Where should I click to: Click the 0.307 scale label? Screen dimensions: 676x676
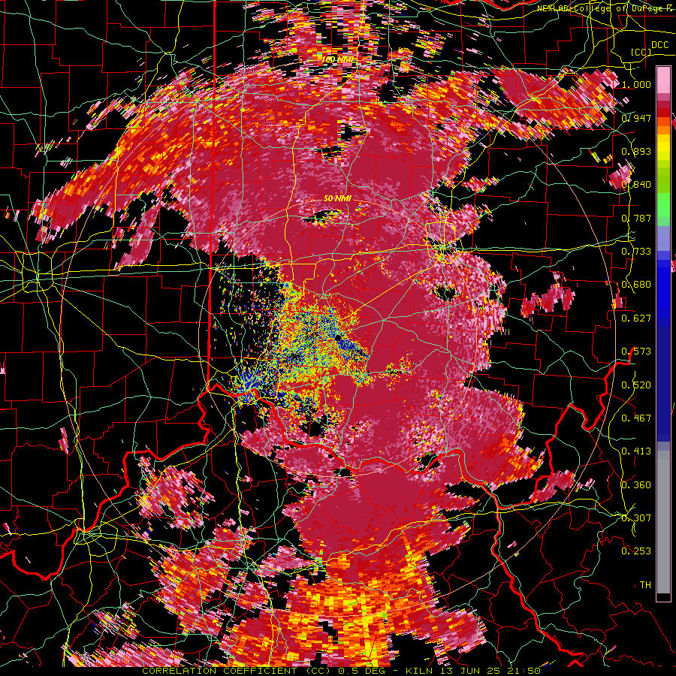click(636, 518)
